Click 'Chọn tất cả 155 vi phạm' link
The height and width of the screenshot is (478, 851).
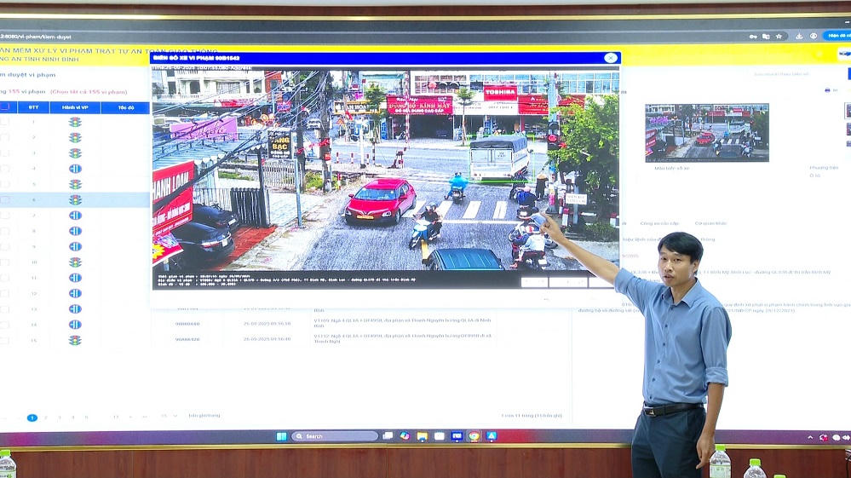pyautogui.click(x=89, y=92)
